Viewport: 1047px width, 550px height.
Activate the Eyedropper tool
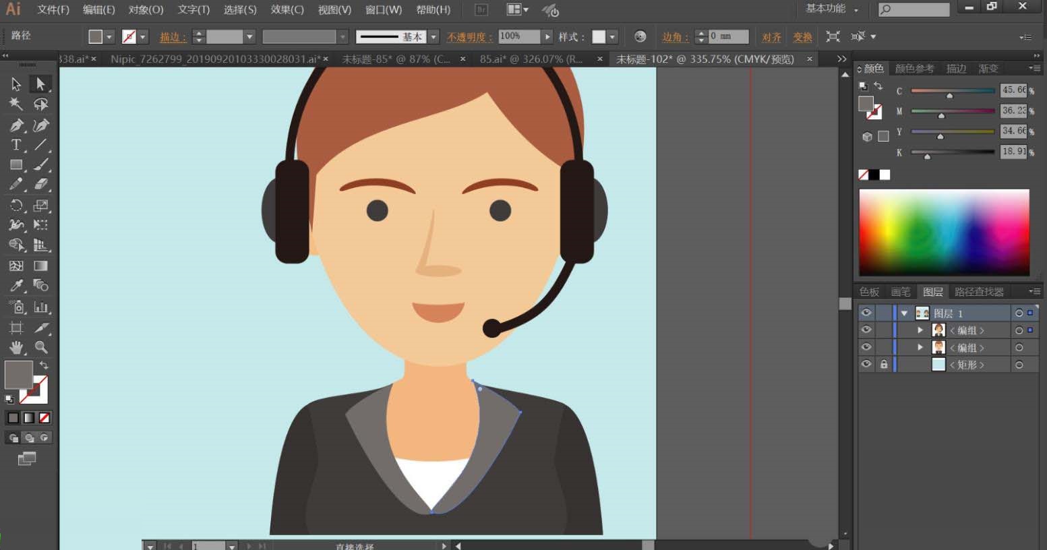pyautogui.click(x=16, y=286)
